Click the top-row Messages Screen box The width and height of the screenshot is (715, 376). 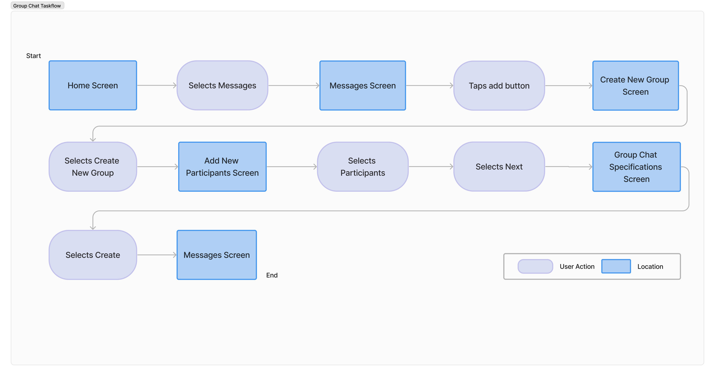(362, 86)
